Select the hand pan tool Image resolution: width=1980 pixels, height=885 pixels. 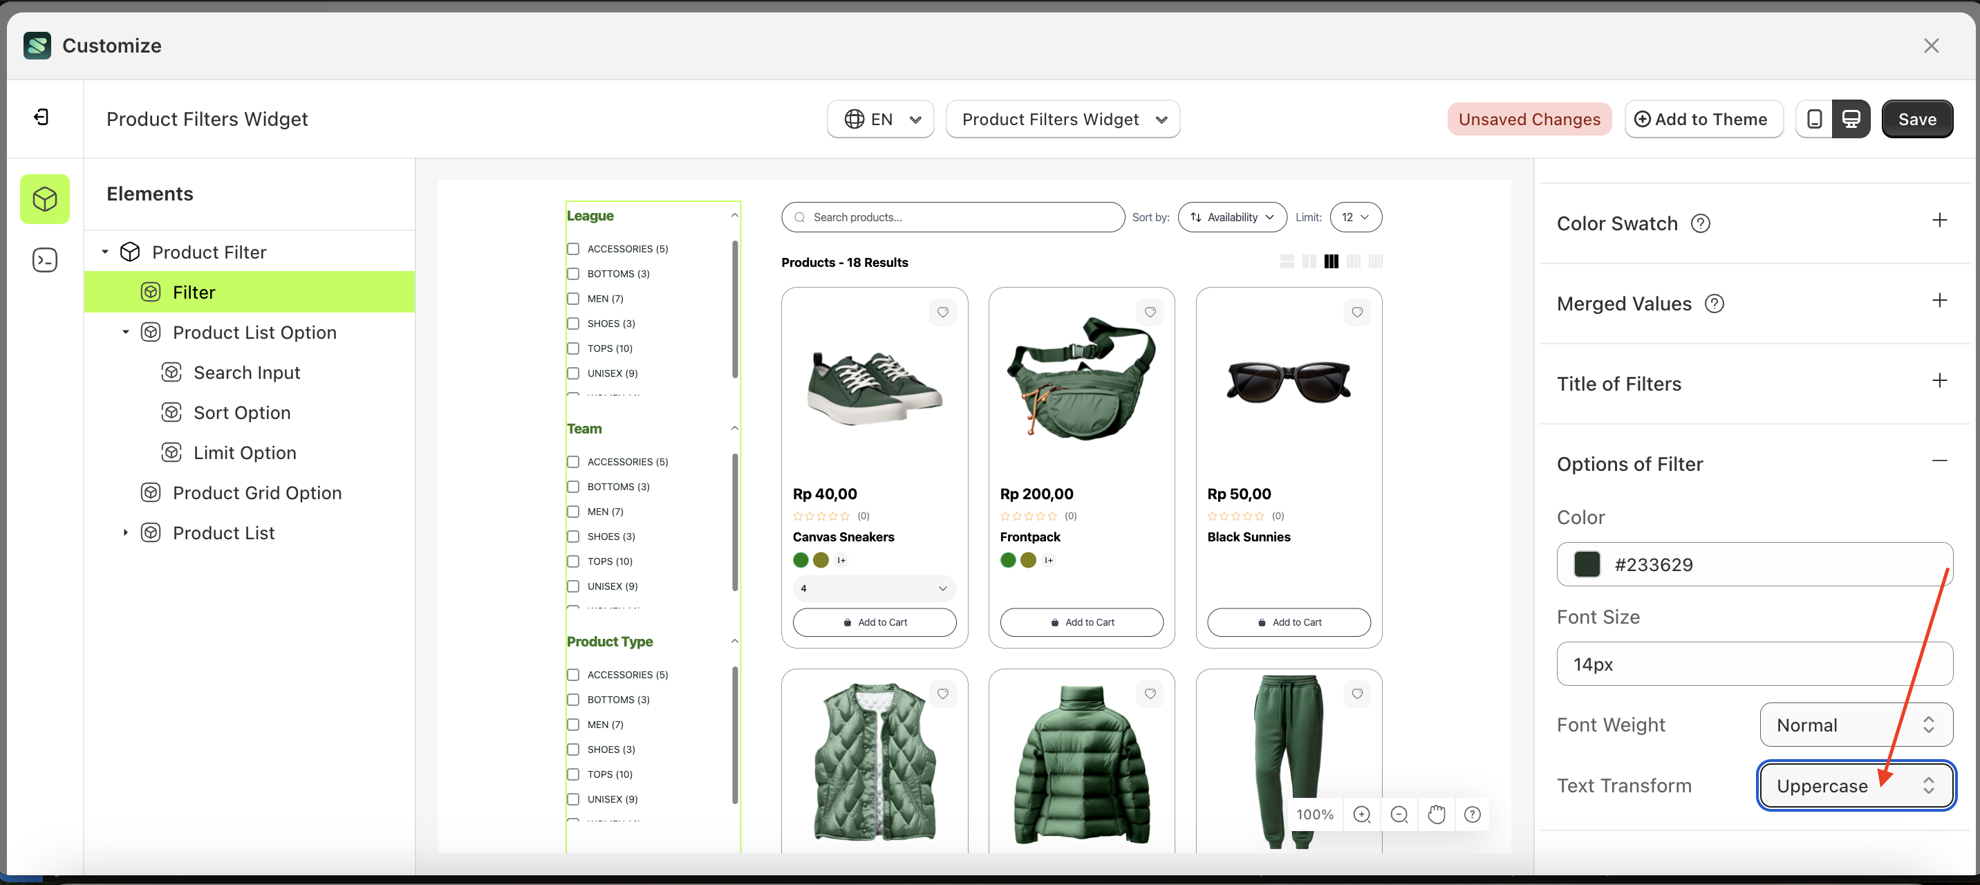point(1436,814)
